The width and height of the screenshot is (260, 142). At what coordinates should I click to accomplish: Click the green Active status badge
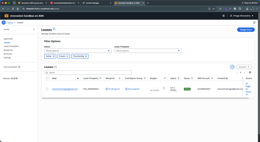[x=187, y=89]
